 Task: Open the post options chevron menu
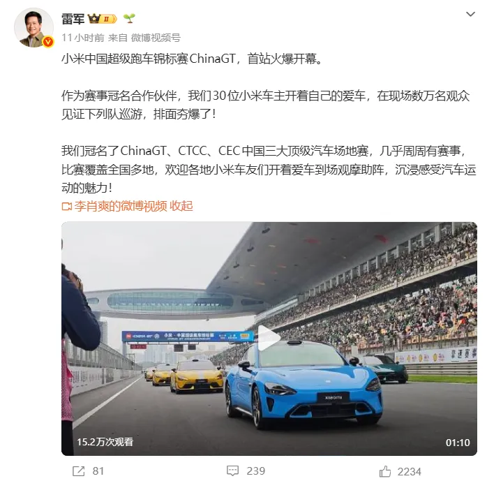click(x=470, y=14)
